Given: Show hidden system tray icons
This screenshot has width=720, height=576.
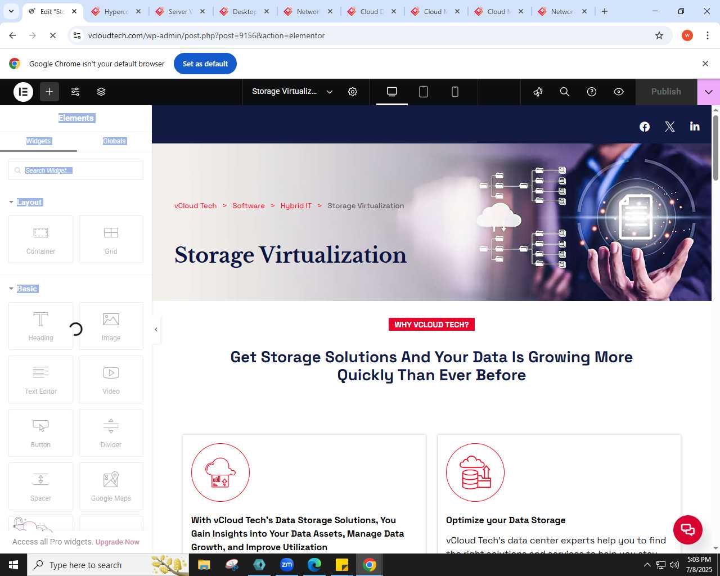Looking at the screenshot, I should coord(647,565).
